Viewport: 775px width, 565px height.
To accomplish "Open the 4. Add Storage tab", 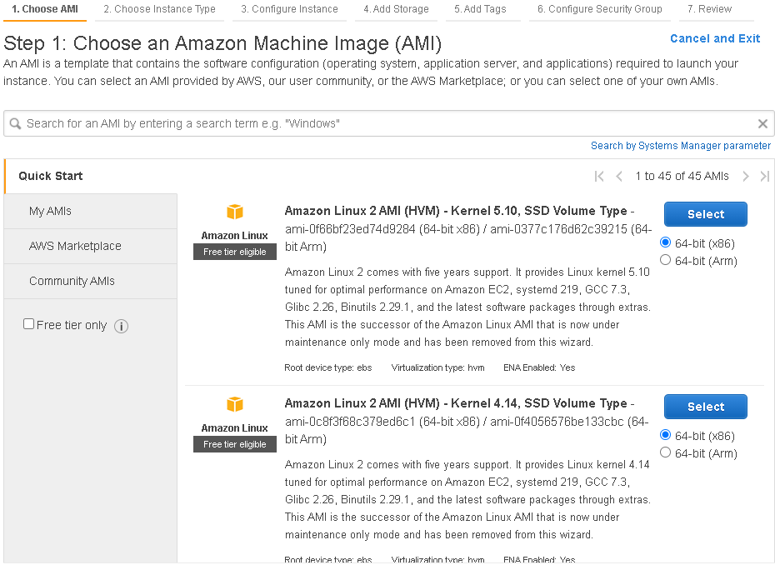I will (x=396, y=9).
